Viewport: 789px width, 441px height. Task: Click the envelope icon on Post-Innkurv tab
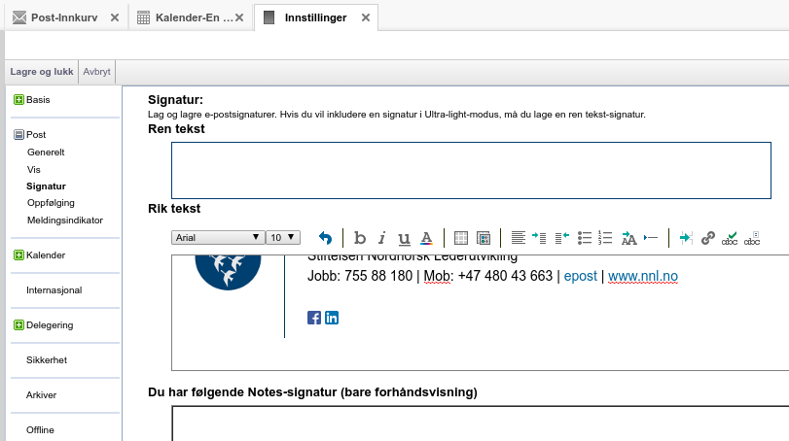pos(19,17)
